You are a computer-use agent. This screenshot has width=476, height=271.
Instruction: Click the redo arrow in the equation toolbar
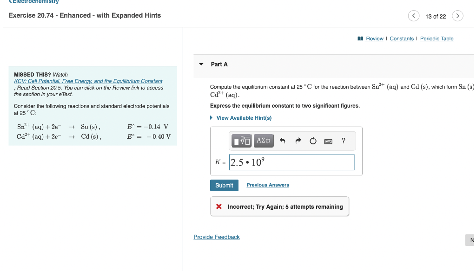coord(297,141)
